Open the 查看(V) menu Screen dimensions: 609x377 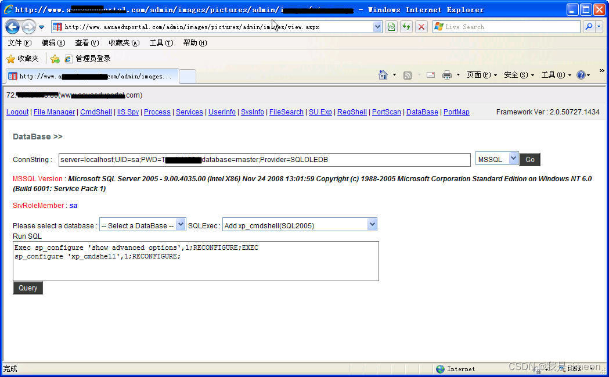click(x=87, y=43)
